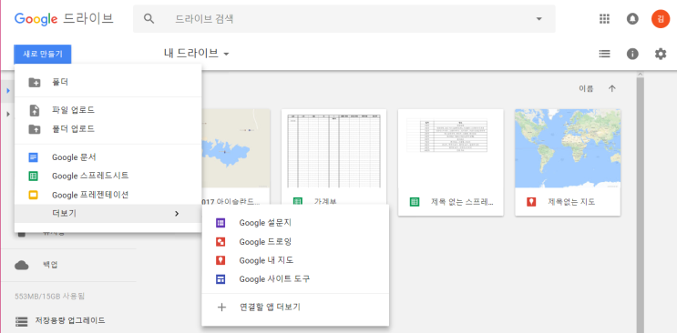This screenshot has width=677, height=333.
Task: Click the storage upgrade icon
Action: [x=21, y=321]
